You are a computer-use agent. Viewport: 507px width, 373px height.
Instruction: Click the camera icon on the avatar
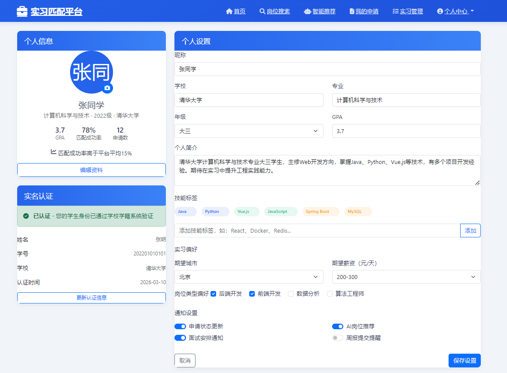click(107, 89)
